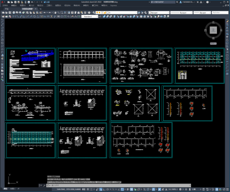Screen dimensions: 230x192
Task: Open the ByLayer color control swatch
Action: 159,13
